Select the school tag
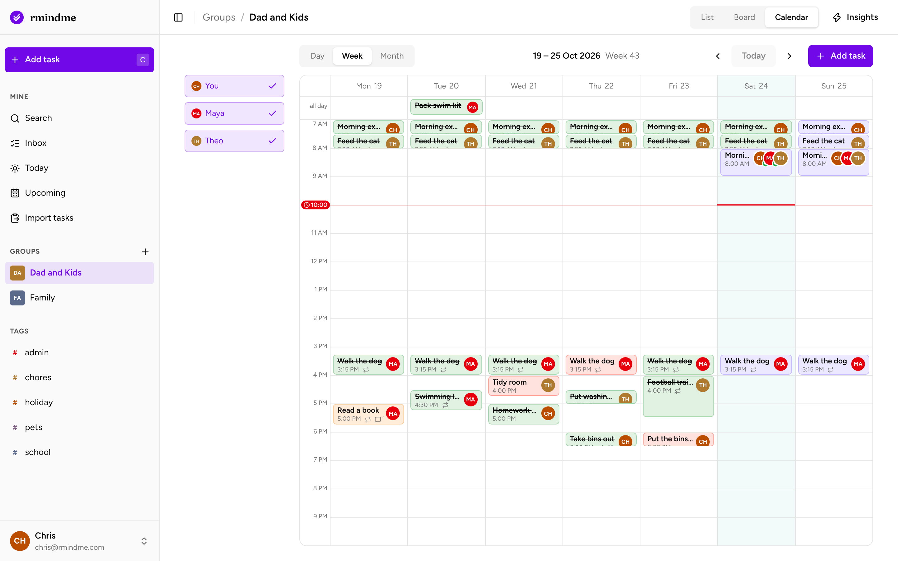 coord(80,452)
